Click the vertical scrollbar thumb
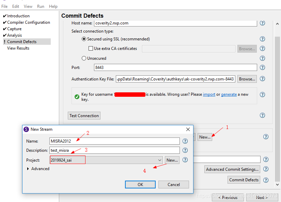This screenshot has height=202, width=281. pyautogui.click(x=277, y=109)
